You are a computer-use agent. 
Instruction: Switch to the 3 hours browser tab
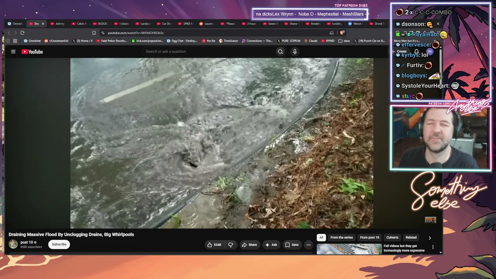click(249, 24)
